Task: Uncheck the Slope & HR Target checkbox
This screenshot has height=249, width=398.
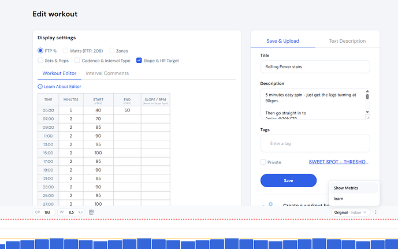Action: (x=139, y=60)
